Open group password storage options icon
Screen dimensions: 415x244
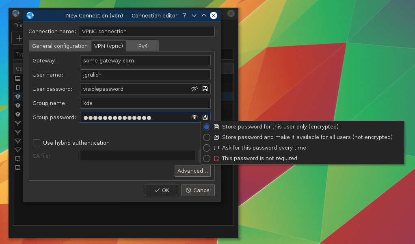tap(205, 118)
